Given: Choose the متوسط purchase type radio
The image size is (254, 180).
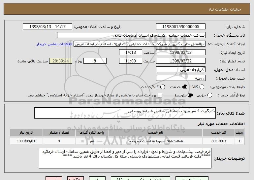Looking at the screenshot, I should point(190,95).
